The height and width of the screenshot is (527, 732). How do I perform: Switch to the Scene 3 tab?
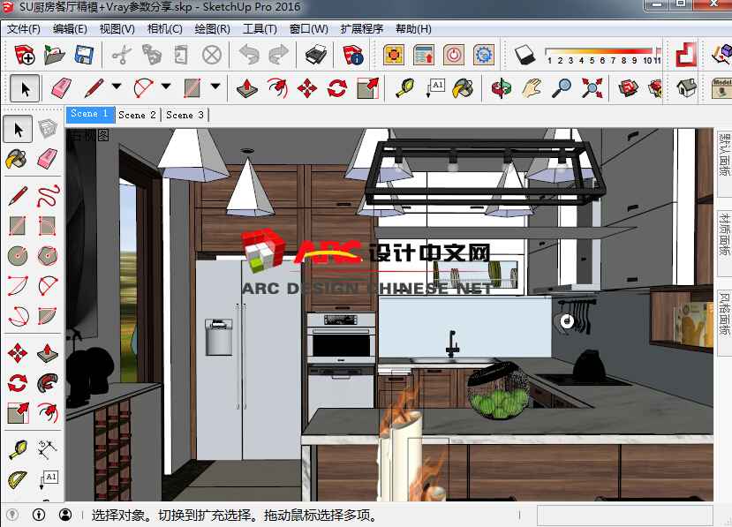pos(185,115)
